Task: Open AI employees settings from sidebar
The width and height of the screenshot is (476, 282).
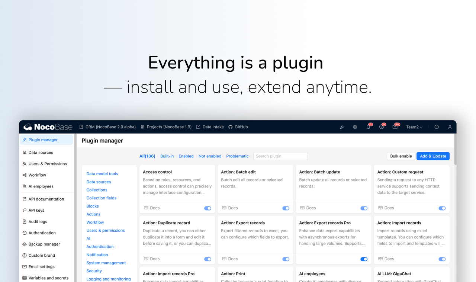Action: point(39,186)
